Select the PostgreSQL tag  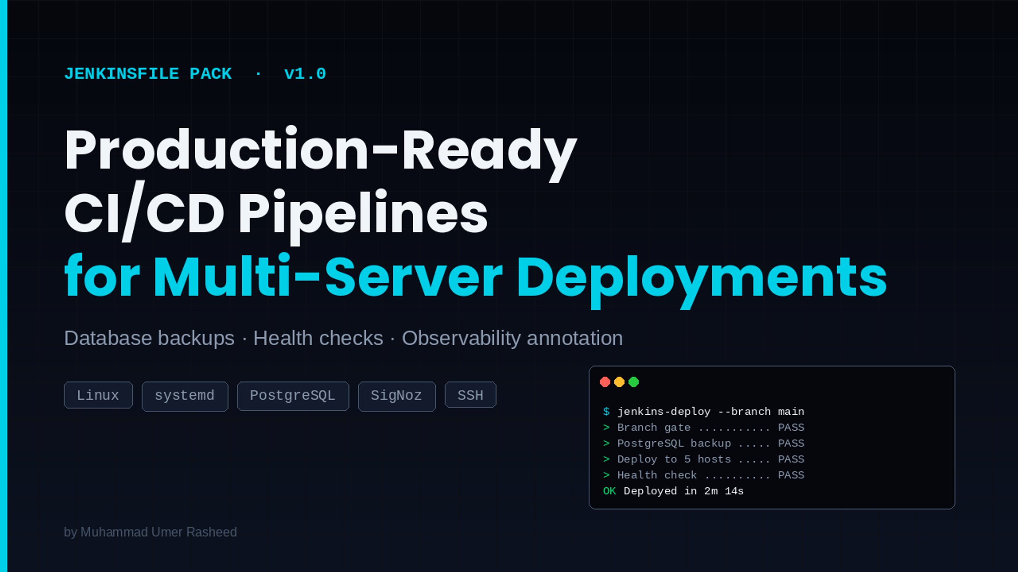293,396
